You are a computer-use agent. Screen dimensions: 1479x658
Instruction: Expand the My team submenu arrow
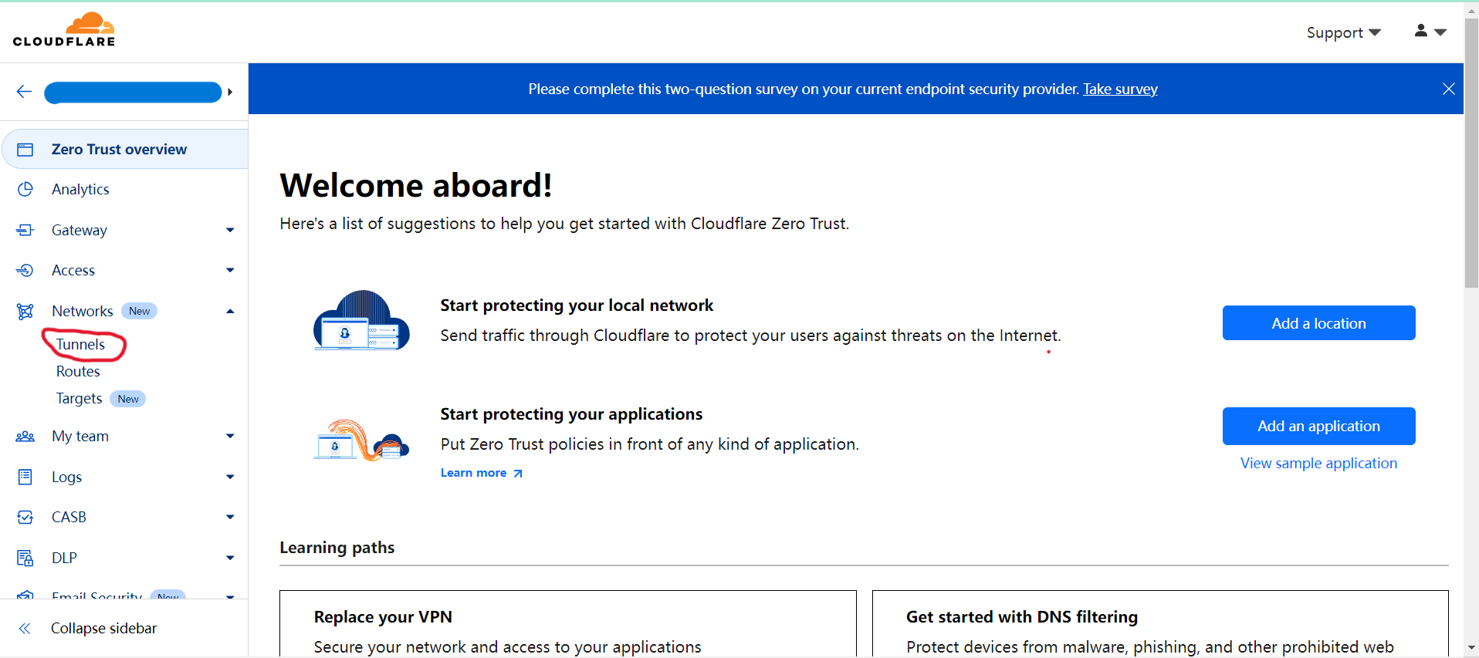(x=230, y=437)
